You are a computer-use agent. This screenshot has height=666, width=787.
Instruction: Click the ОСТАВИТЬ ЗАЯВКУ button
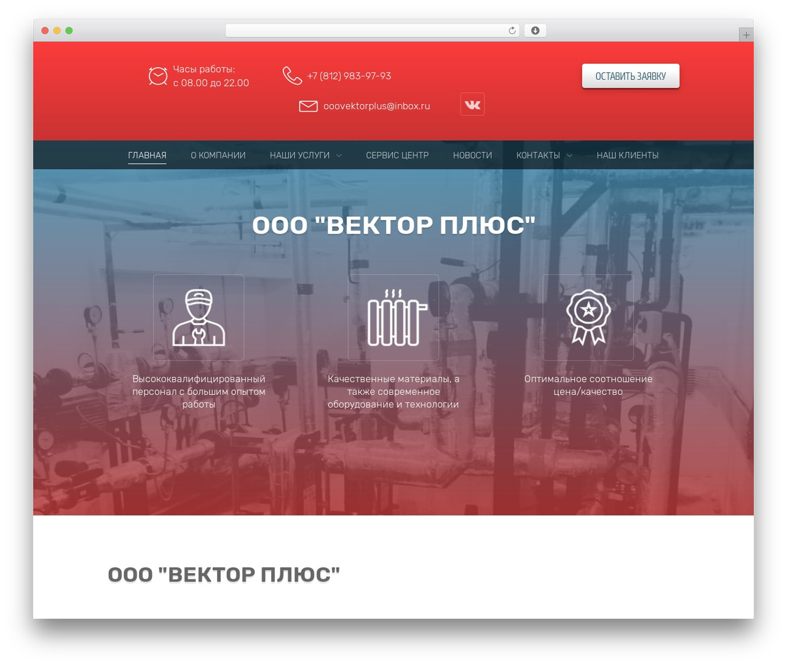631,76
